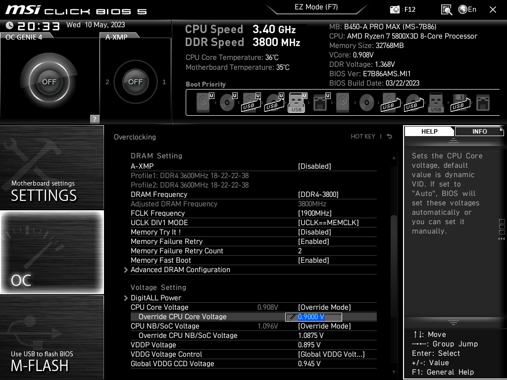Click the back arrow beside HOT KEY
Viewport: 507px width, 380px height.
[x=390, y=137]
